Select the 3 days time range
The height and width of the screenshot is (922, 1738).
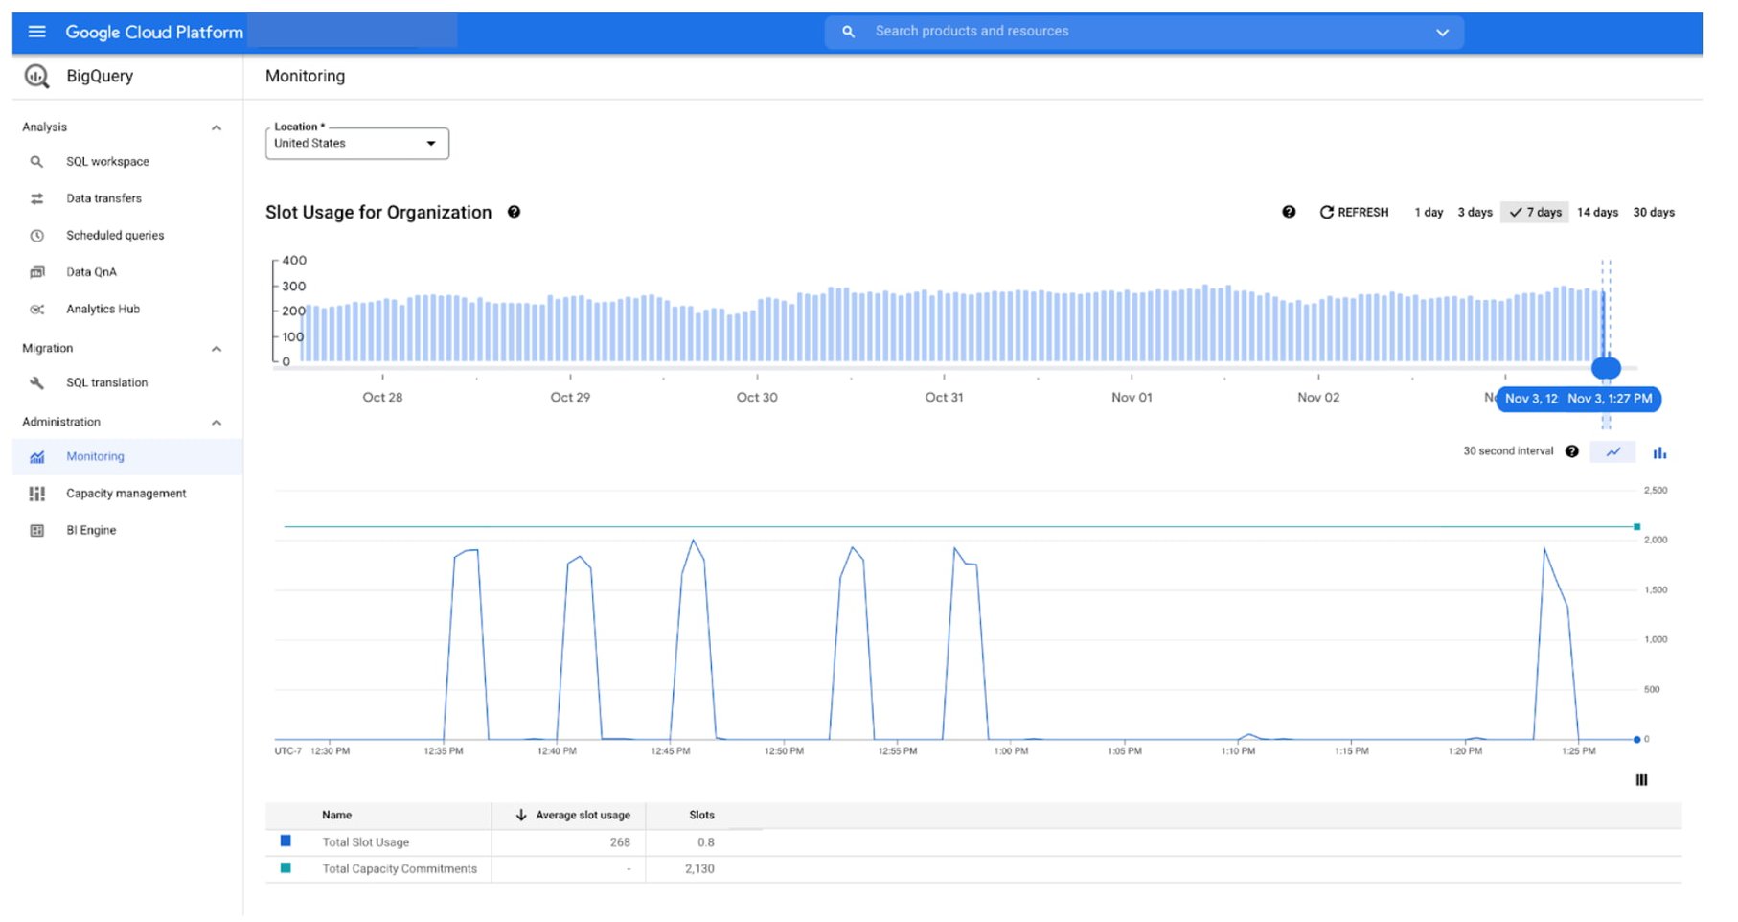[x=1475, y=213]
